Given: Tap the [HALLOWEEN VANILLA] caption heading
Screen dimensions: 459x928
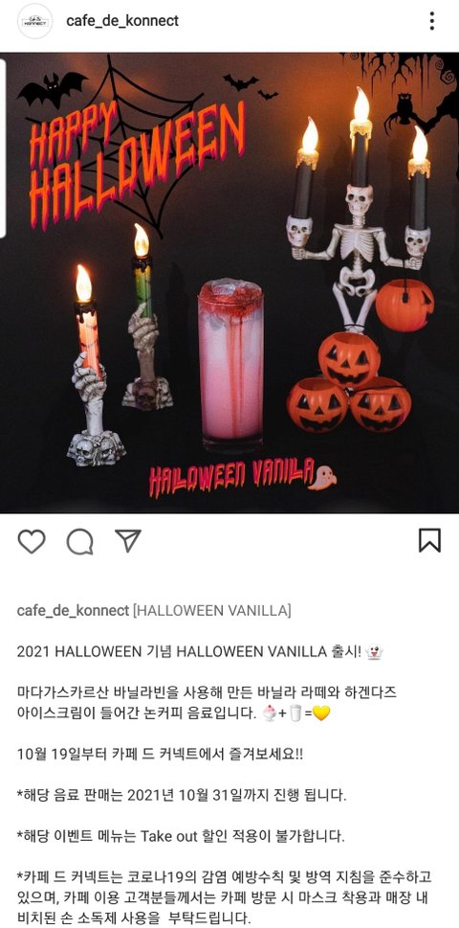Looking at the screenshot, I should [x=212, y=610].
